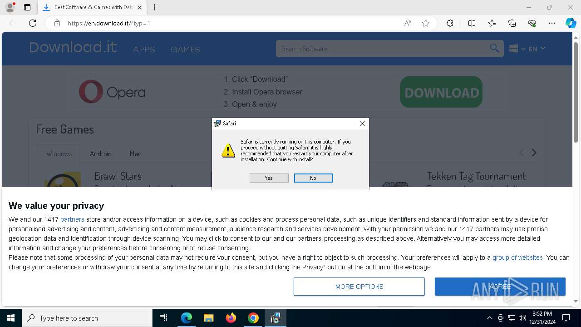Activate Read aloud icon
This screenshot has height=327, width=581.
408,23
